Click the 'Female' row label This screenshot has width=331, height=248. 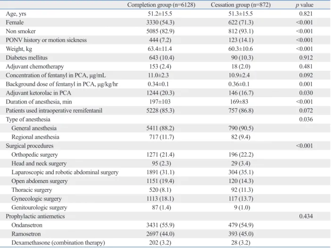[x=15, y=22]
